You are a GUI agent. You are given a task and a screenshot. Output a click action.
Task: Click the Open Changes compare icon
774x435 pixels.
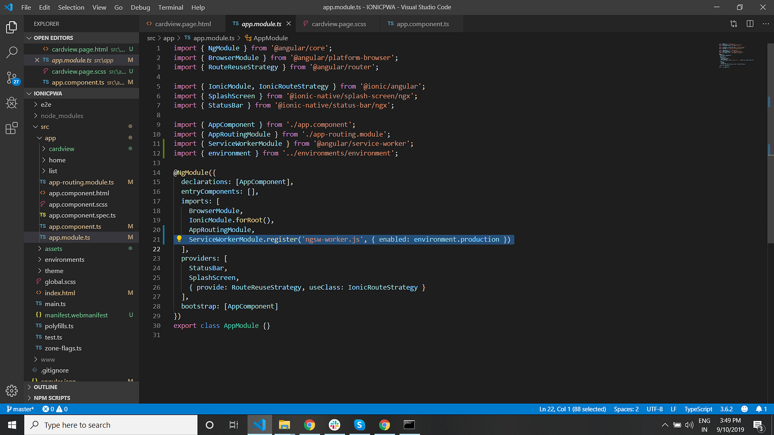[x=733, y=24]
